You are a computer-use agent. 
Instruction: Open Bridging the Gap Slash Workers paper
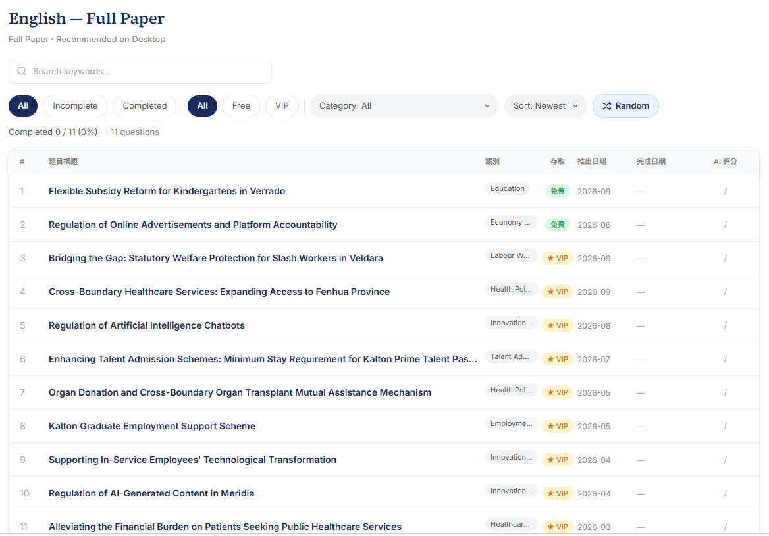pos(216,258)
